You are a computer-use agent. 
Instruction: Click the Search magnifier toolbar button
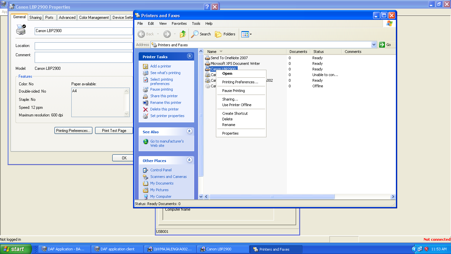point(201,34)
